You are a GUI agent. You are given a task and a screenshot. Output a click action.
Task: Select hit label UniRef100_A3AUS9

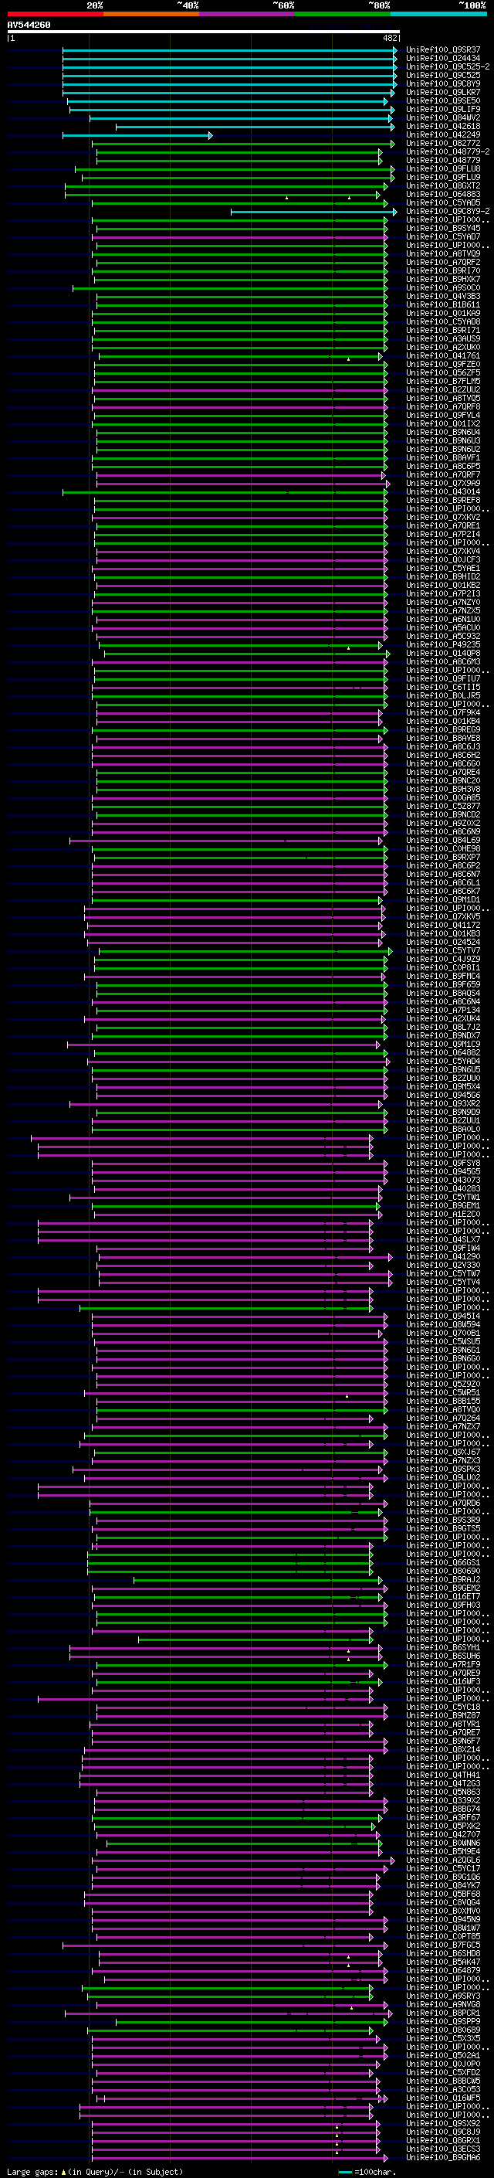click(x=443, y=339)
